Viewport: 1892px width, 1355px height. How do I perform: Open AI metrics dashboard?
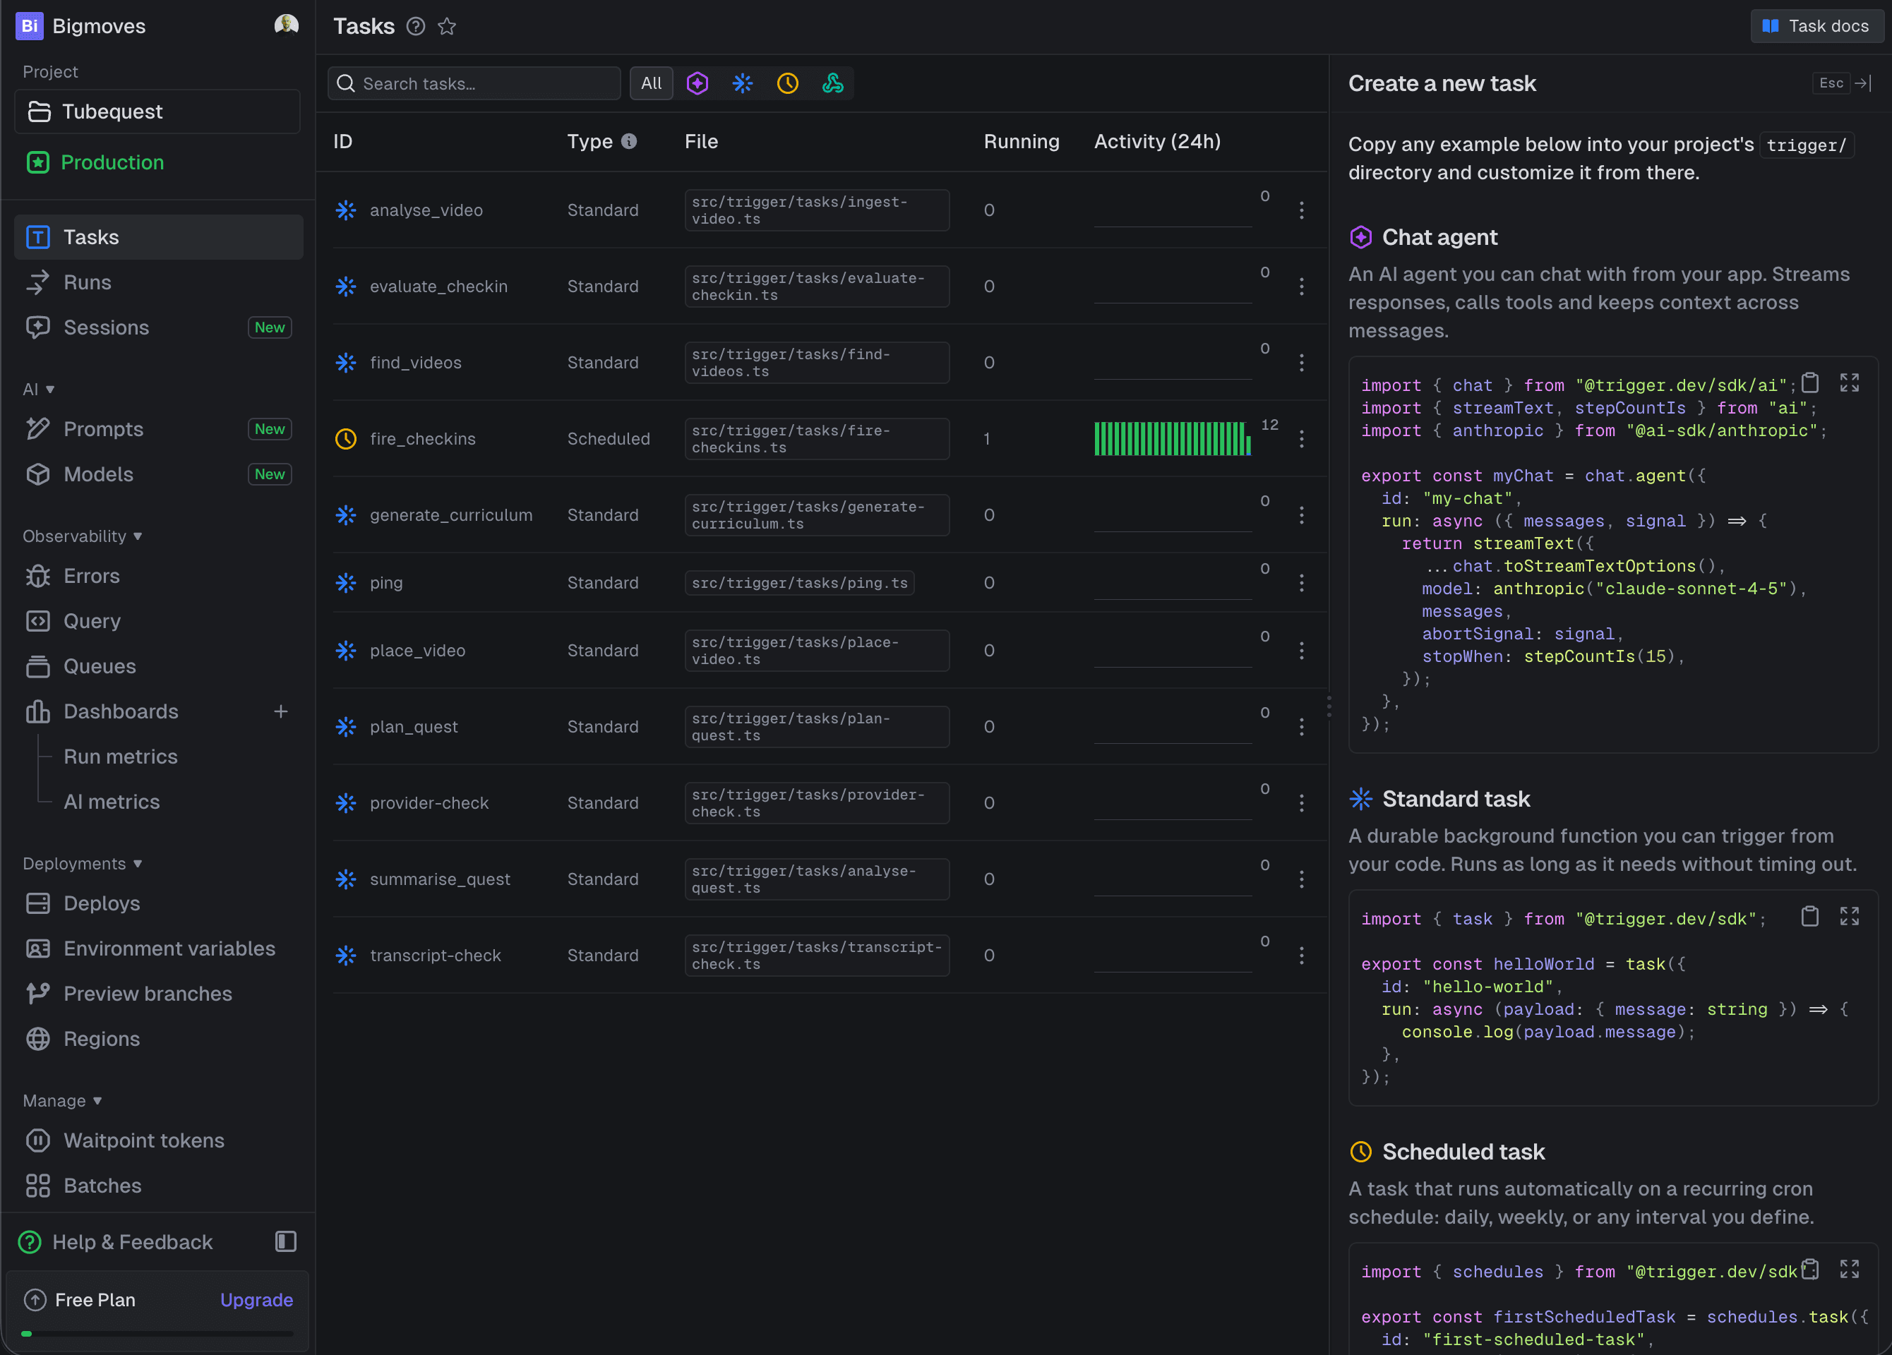coord(112,802)
